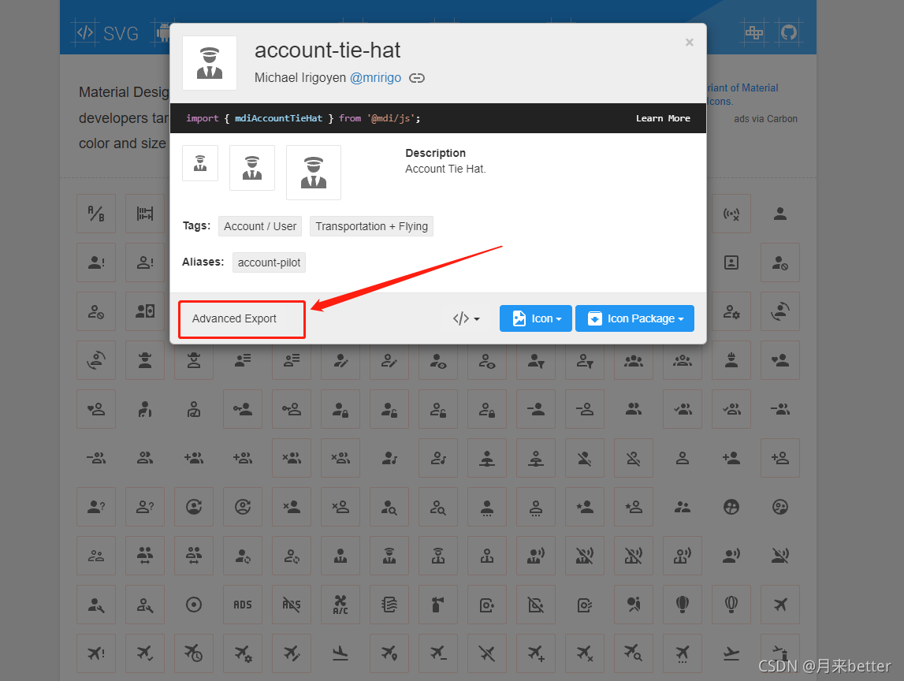This screenshot has width=904, height=681.
Task: Select the airplane-clock icon
Action: [194, 653]
